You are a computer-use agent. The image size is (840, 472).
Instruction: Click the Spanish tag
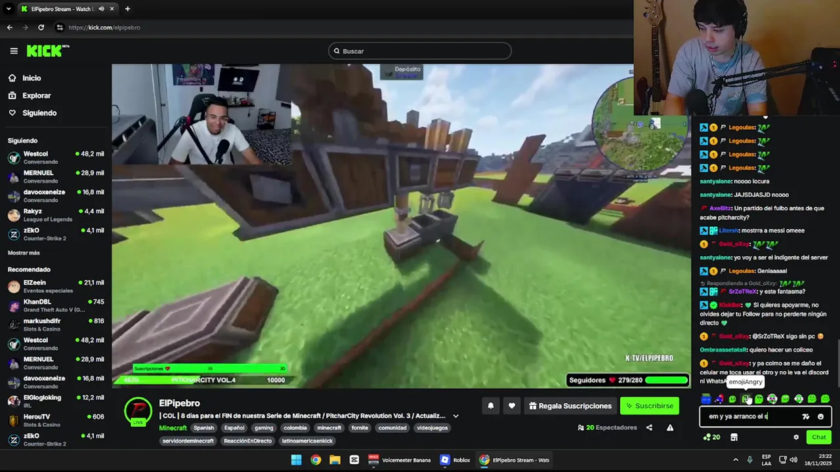203,428
